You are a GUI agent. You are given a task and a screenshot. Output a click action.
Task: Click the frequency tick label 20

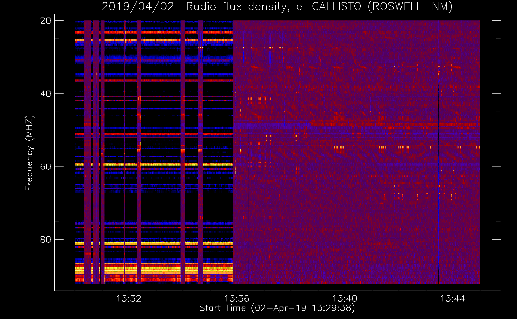click(45, 21)
